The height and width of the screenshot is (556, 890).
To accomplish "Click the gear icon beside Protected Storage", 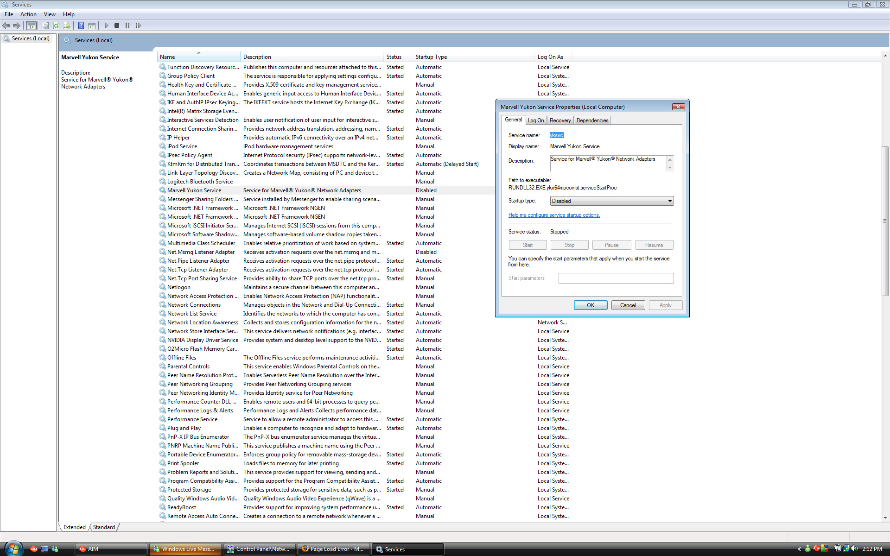I will pyautogui.click(x=163, y=490).
